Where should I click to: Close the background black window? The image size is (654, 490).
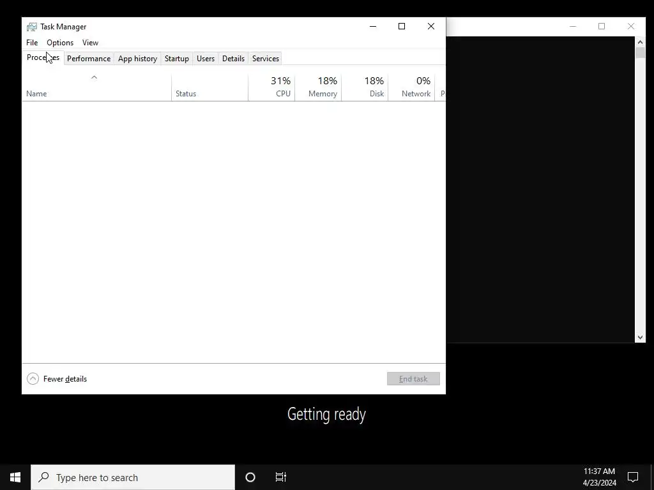pos(631,26)
